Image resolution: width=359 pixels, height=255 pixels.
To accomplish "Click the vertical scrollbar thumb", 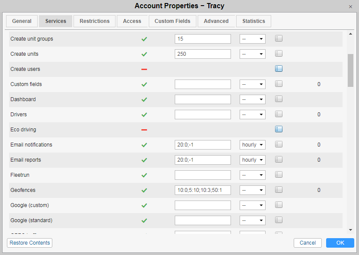I will coord(350,70).
